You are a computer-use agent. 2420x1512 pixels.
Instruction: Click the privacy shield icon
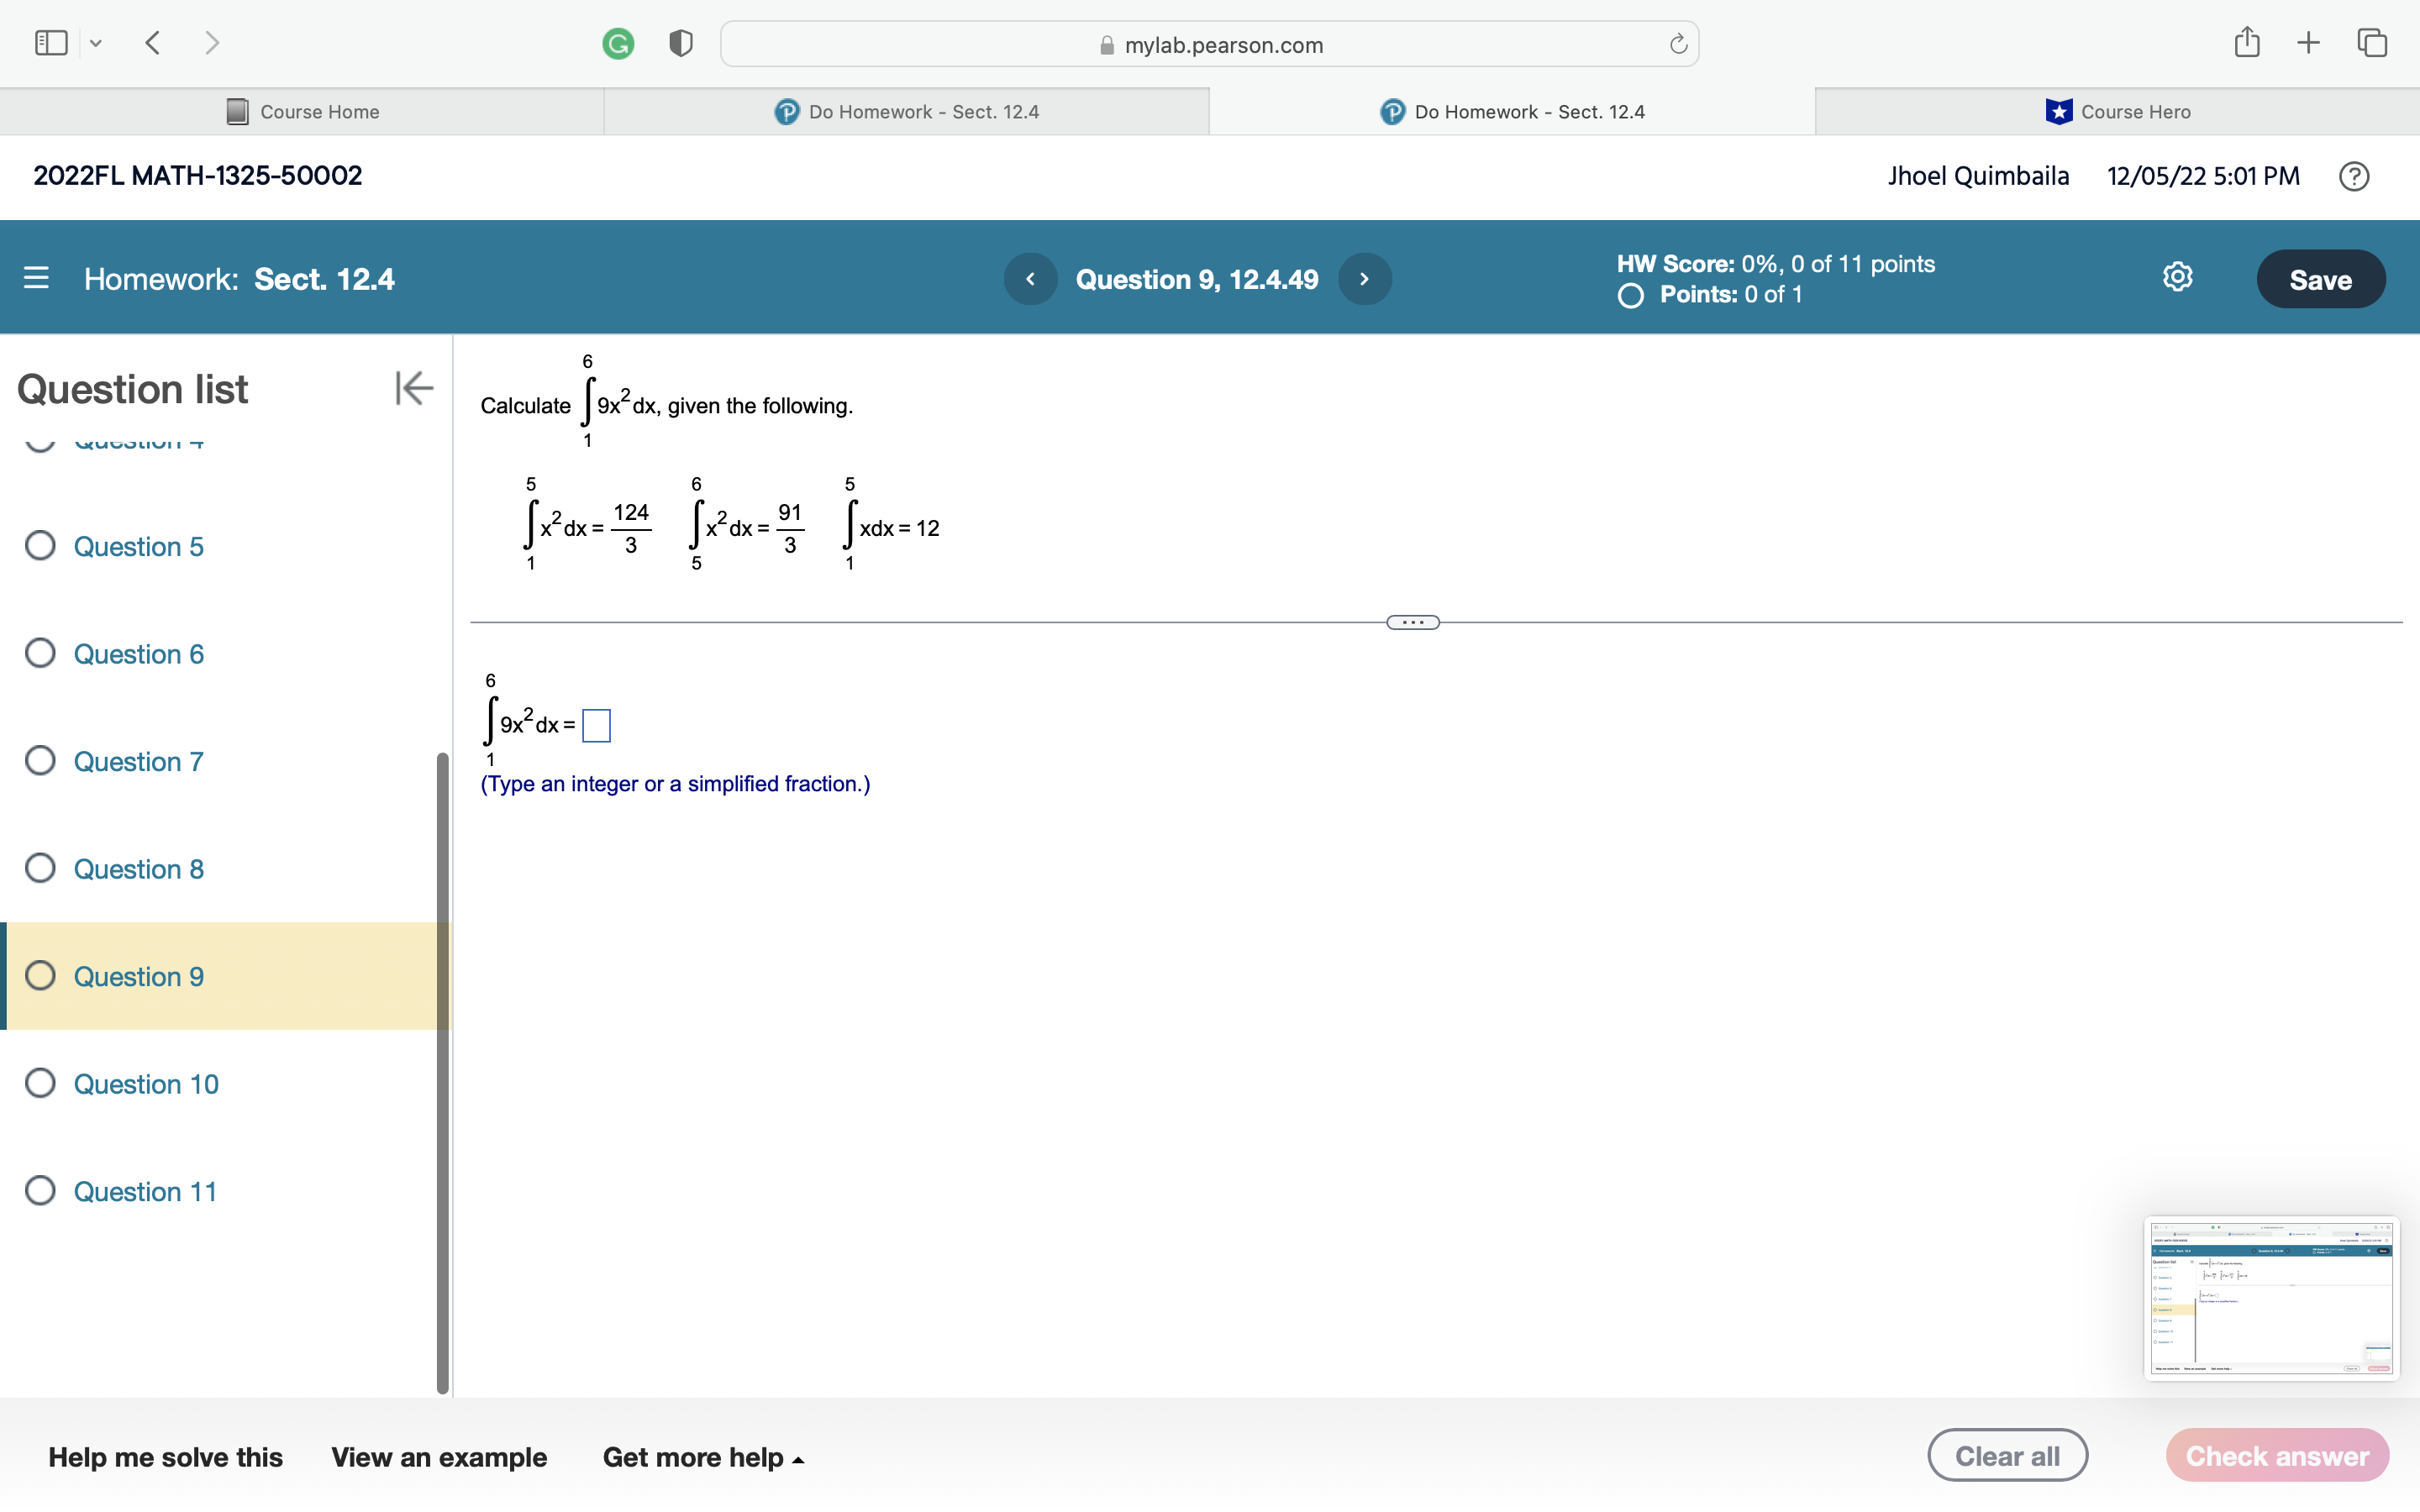pyautogui.click(x=681, y=44)
